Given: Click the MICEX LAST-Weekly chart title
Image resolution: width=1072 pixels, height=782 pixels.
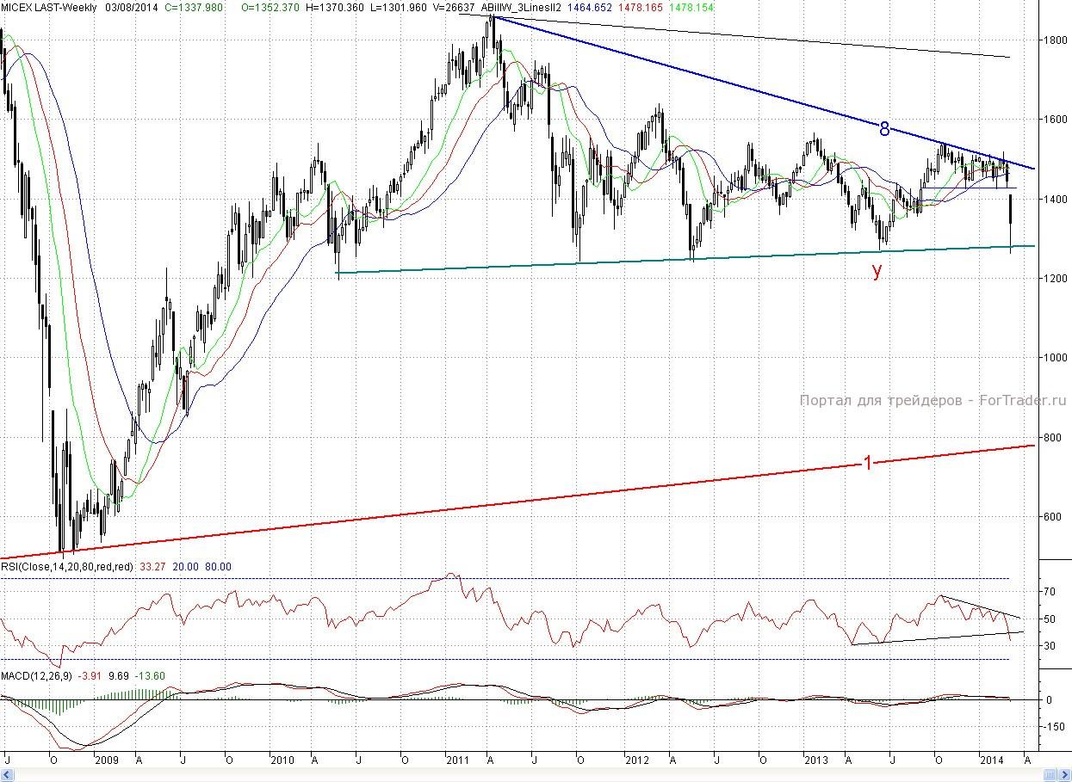Looking at the screenshot, I should [x=48, y=7].
